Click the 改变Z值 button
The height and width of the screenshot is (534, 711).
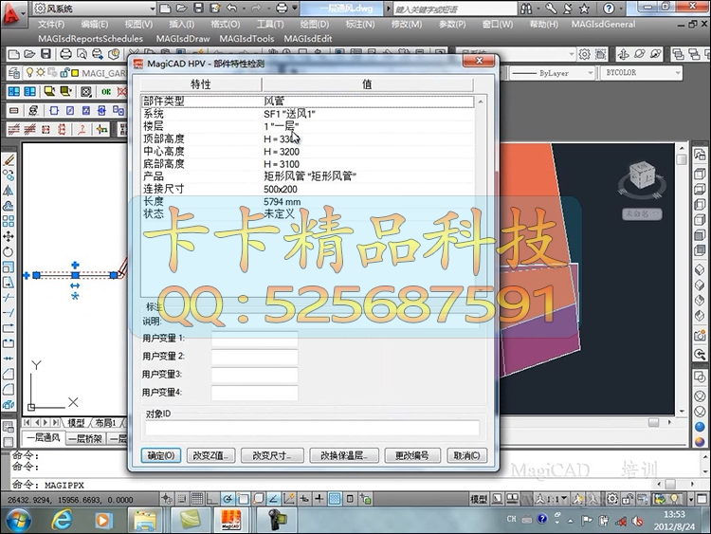tap(210, 455)
